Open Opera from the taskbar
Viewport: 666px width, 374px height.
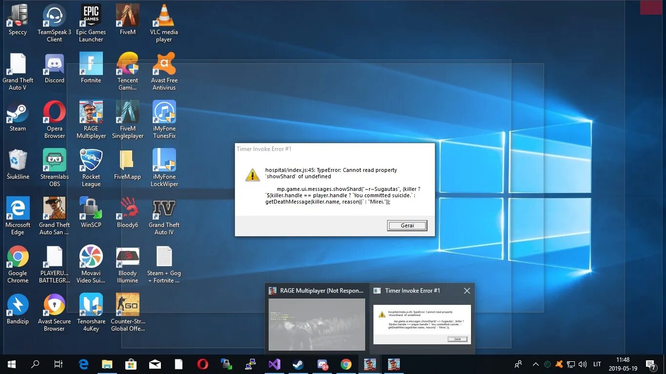click(x=203, y=364)
